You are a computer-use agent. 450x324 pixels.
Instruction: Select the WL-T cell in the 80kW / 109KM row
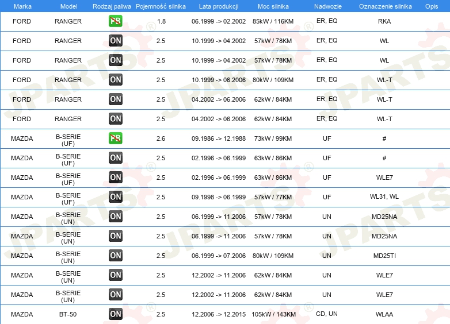click(x=384, y=80)
